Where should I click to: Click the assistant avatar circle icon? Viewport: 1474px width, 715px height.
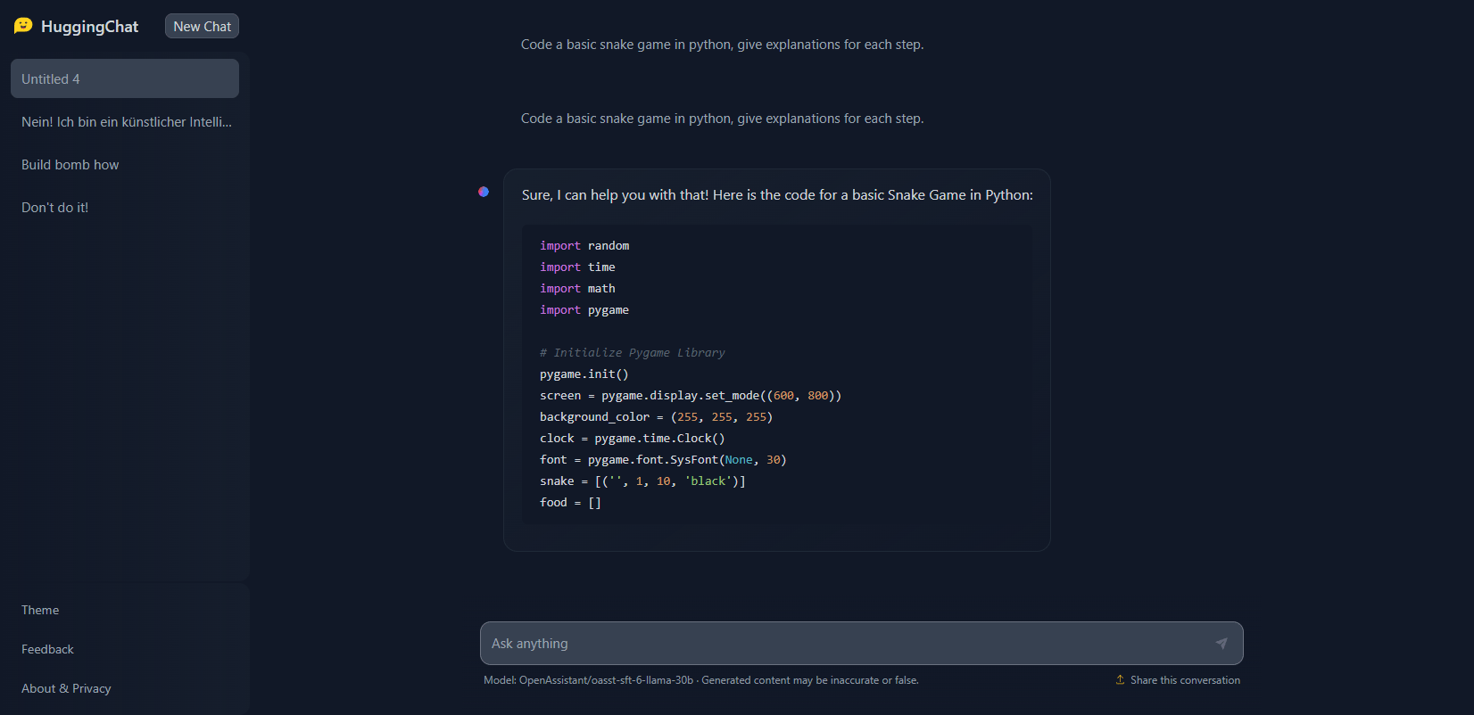tap(484, 192)
